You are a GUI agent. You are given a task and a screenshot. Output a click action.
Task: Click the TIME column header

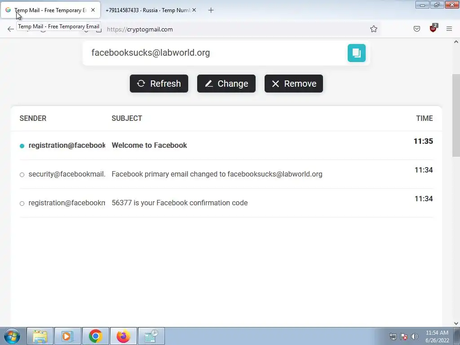point(424,118)
